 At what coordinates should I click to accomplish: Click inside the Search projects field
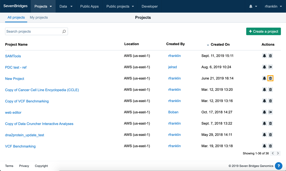tap(36, 31)
